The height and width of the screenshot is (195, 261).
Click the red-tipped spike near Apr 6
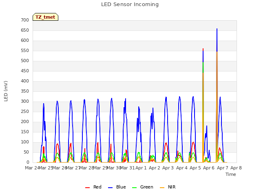click(x=203, y=50)
